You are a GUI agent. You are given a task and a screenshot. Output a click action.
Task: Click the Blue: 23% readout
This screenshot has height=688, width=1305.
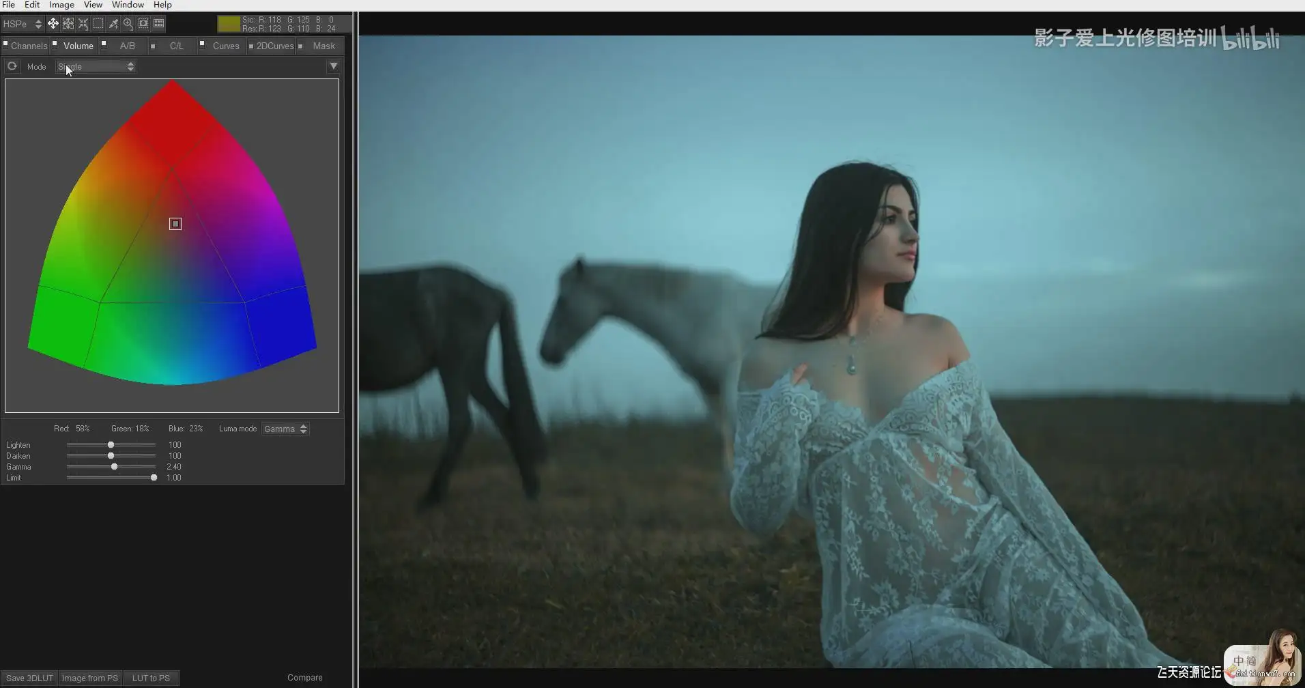(x=186, y=429)
